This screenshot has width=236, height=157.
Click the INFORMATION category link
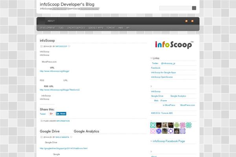point(63,121)
